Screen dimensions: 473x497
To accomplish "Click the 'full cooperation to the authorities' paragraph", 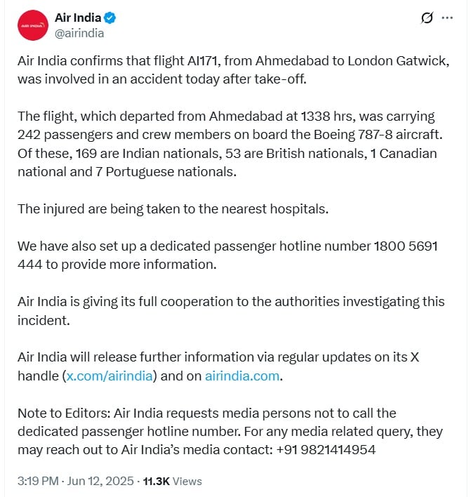I will (231, 310).
